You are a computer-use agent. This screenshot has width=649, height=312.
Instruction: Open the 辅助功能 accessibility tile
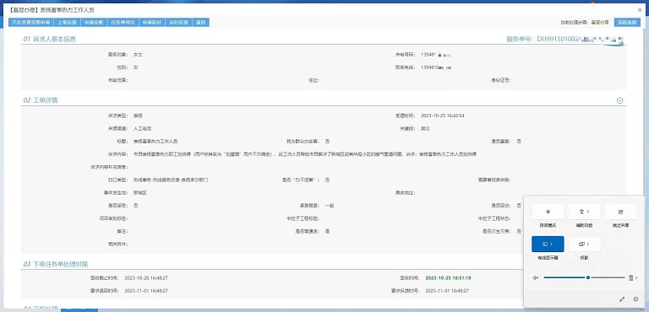point(584,212)
